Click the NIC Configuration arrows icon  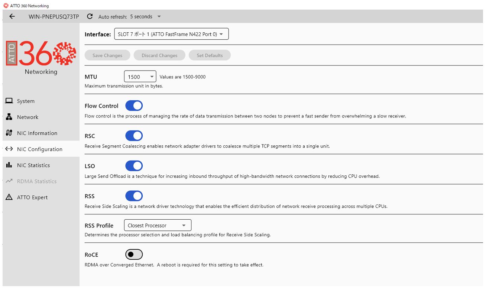pos(9,149)
